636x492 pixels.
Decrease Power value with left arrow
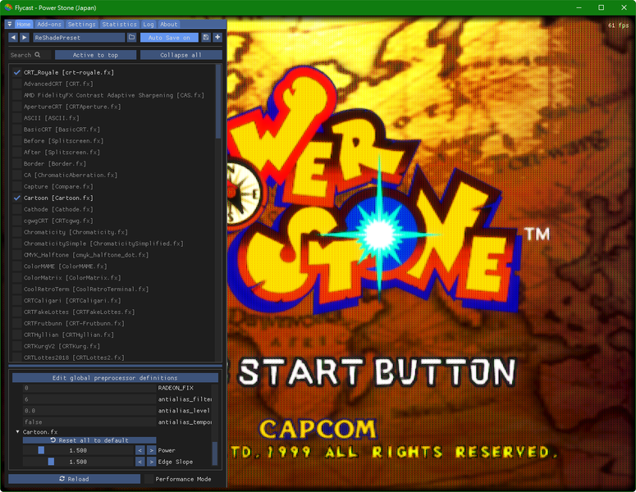pyautogui.click(x=140, y=450)
